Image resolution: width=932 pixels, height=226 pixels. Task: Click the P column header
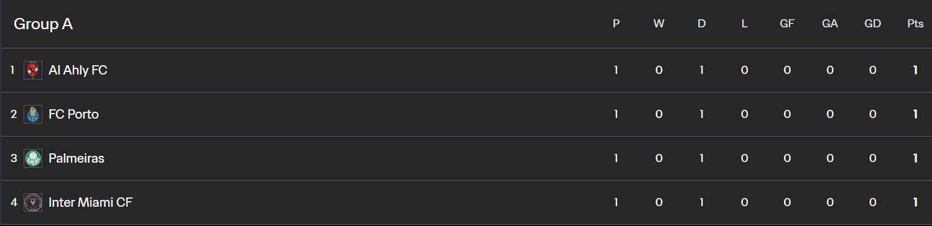(x=616, y=24)
